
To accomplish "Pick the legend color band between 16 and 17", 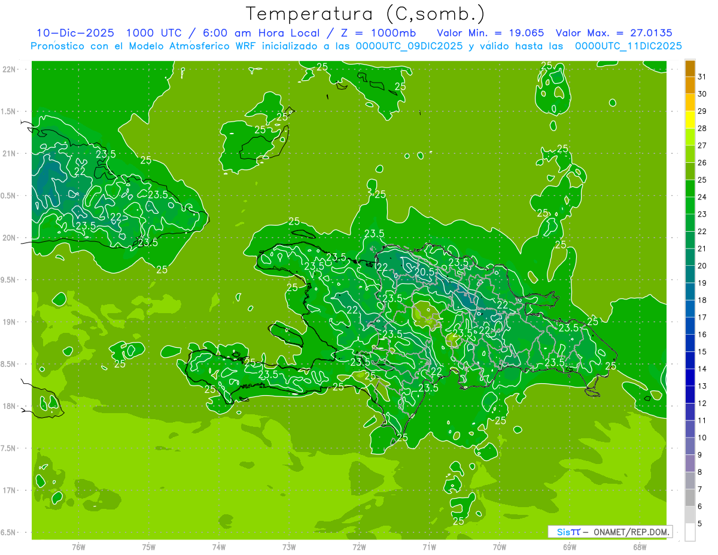I will pyautogui.click(x=690, y=326).
